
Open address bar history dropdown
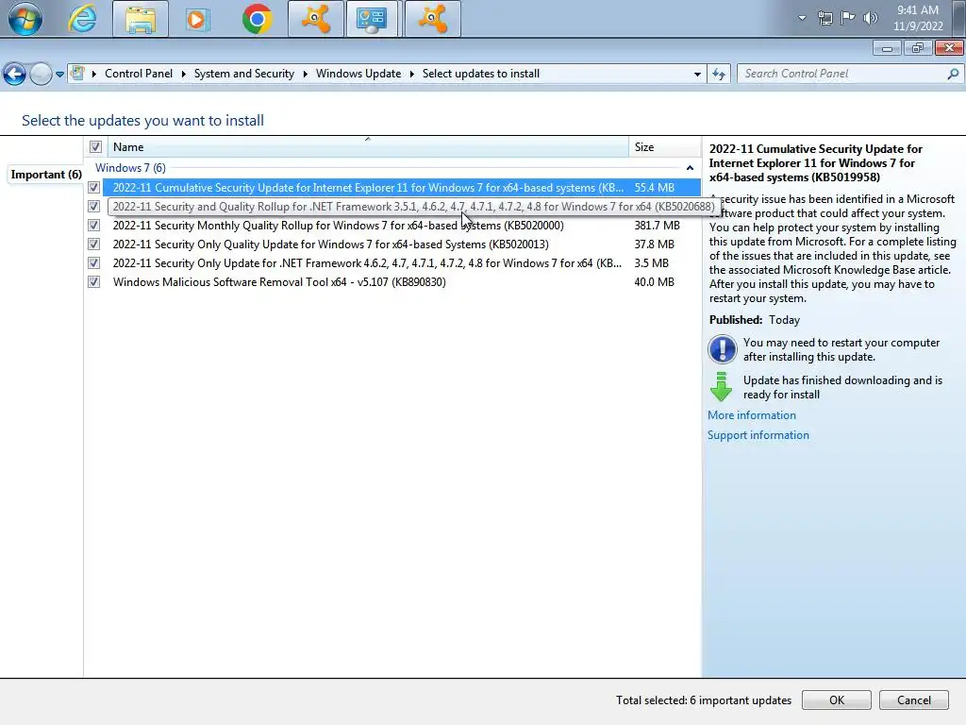point(697,74)
